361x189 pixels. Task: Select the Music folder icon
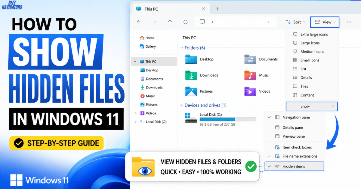click(250, 75)
